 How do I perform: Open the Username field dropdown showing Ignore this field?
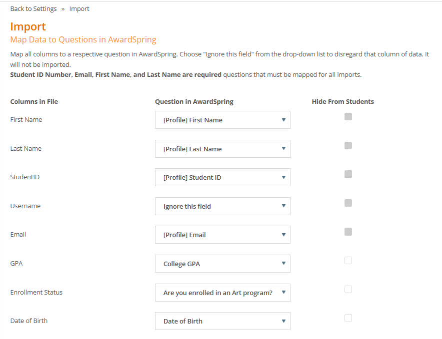click(x=222, y=206)
